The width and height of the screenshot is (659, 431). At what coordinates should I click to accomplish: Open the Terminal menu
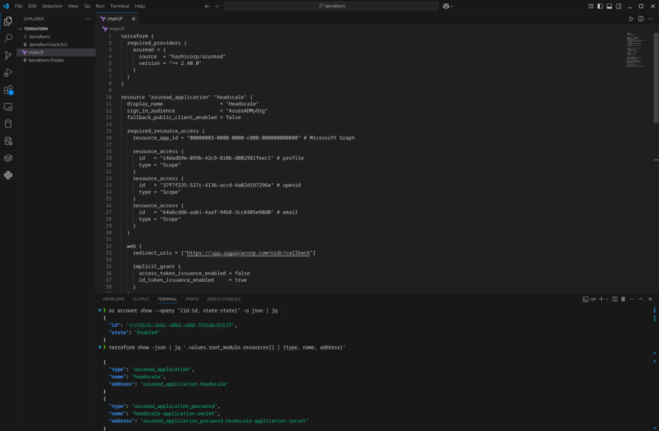pyautogui.click(x=120, y=6)
